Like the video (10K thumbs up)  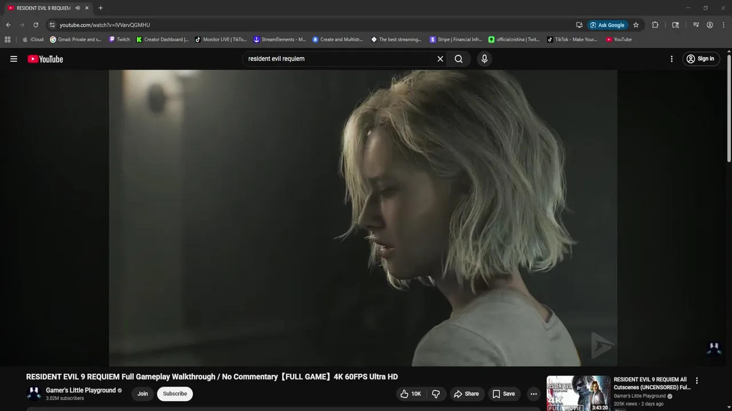tap(411, 394)
